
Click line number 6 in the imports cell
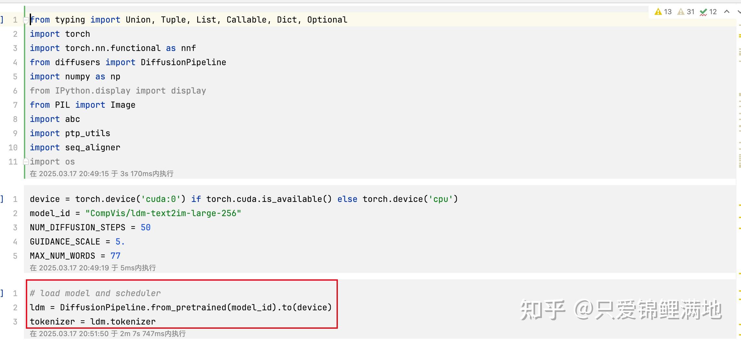pyautogui.click(x=15, y=91)
